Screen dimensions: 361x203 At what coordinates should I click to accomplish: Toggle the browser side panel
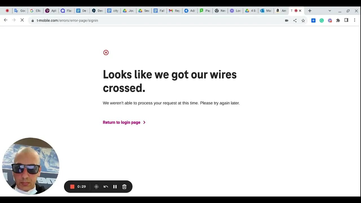pos(346,20)
